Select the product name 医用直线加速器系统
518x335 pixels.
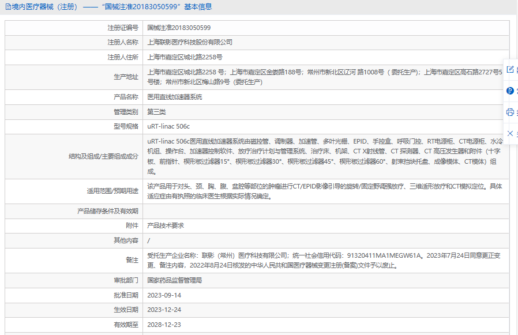tap(174, 97)
